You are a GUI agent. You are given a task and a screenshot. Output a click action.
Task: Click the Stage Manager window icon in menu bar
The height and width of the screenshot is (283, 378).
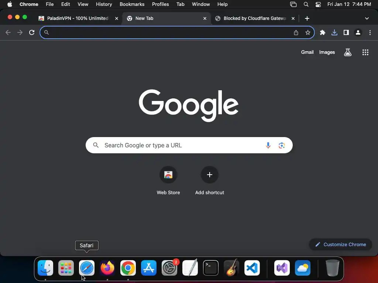point(293,4)
